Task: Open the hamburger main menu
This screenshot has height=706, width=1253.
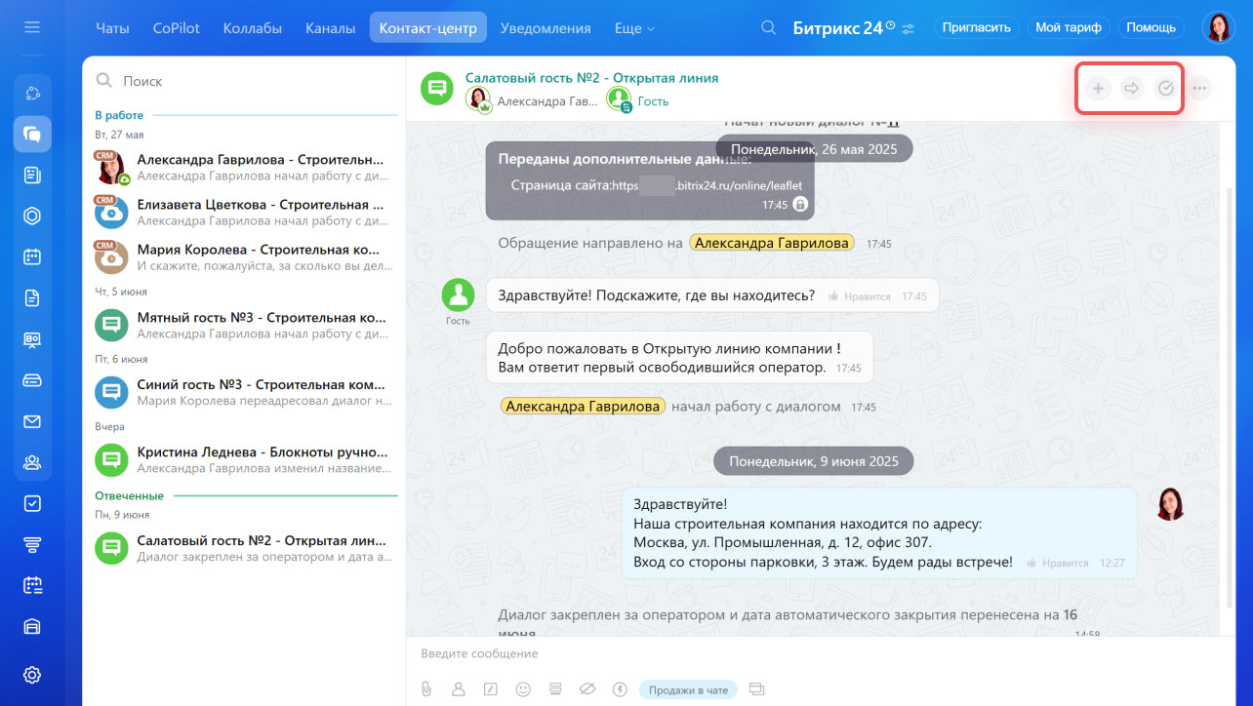Action: click(32, 27)
